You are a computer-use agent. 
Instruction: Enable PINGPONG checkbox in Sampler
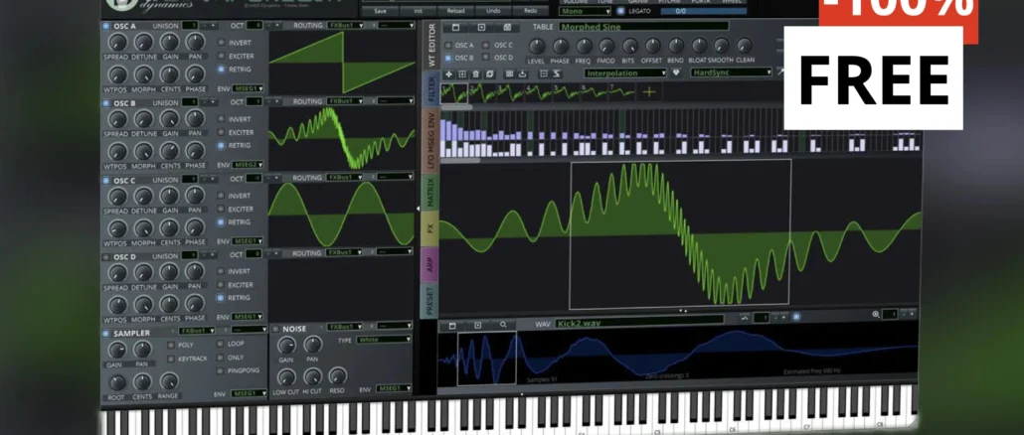pos(221,370)
